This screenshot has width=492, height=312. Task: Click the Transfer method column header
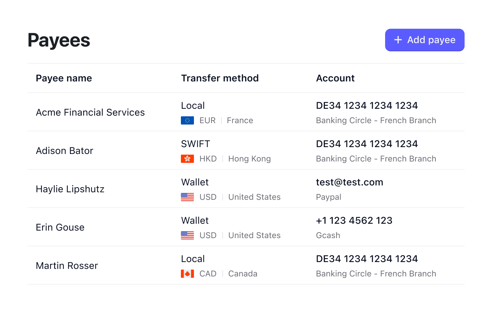pyautogui.click(x=220, y=78)
